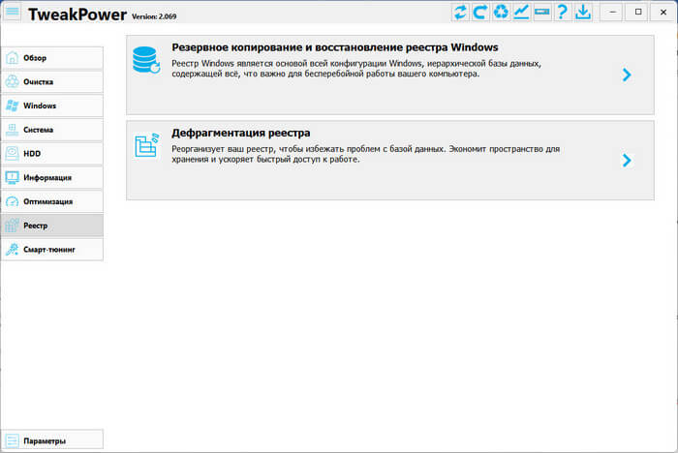Image resolution: width=678 pixels, height=453 pixels.
Task: Click the hamburger menu icon beside TweakPower
Action: tap(13, 13)
